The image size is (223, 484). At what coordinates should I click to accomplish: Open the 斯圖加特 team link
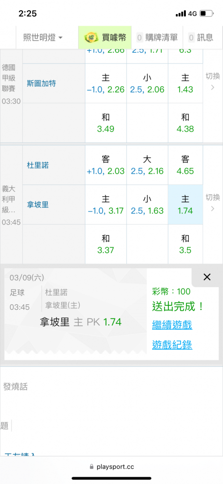[x=42, y=83]
